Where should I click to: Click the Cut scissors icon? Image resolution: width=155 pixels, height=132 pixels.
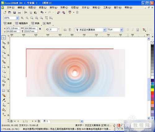click(x=26, y=12)
